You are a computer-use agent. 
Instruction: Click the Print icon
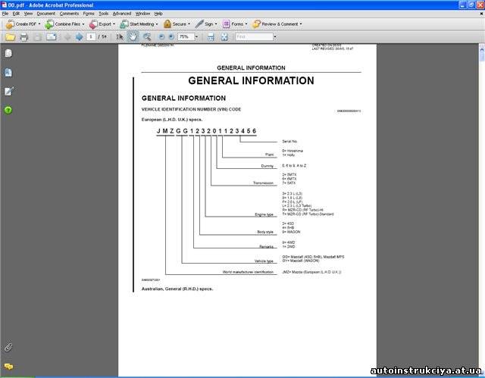tap(23, 37)
